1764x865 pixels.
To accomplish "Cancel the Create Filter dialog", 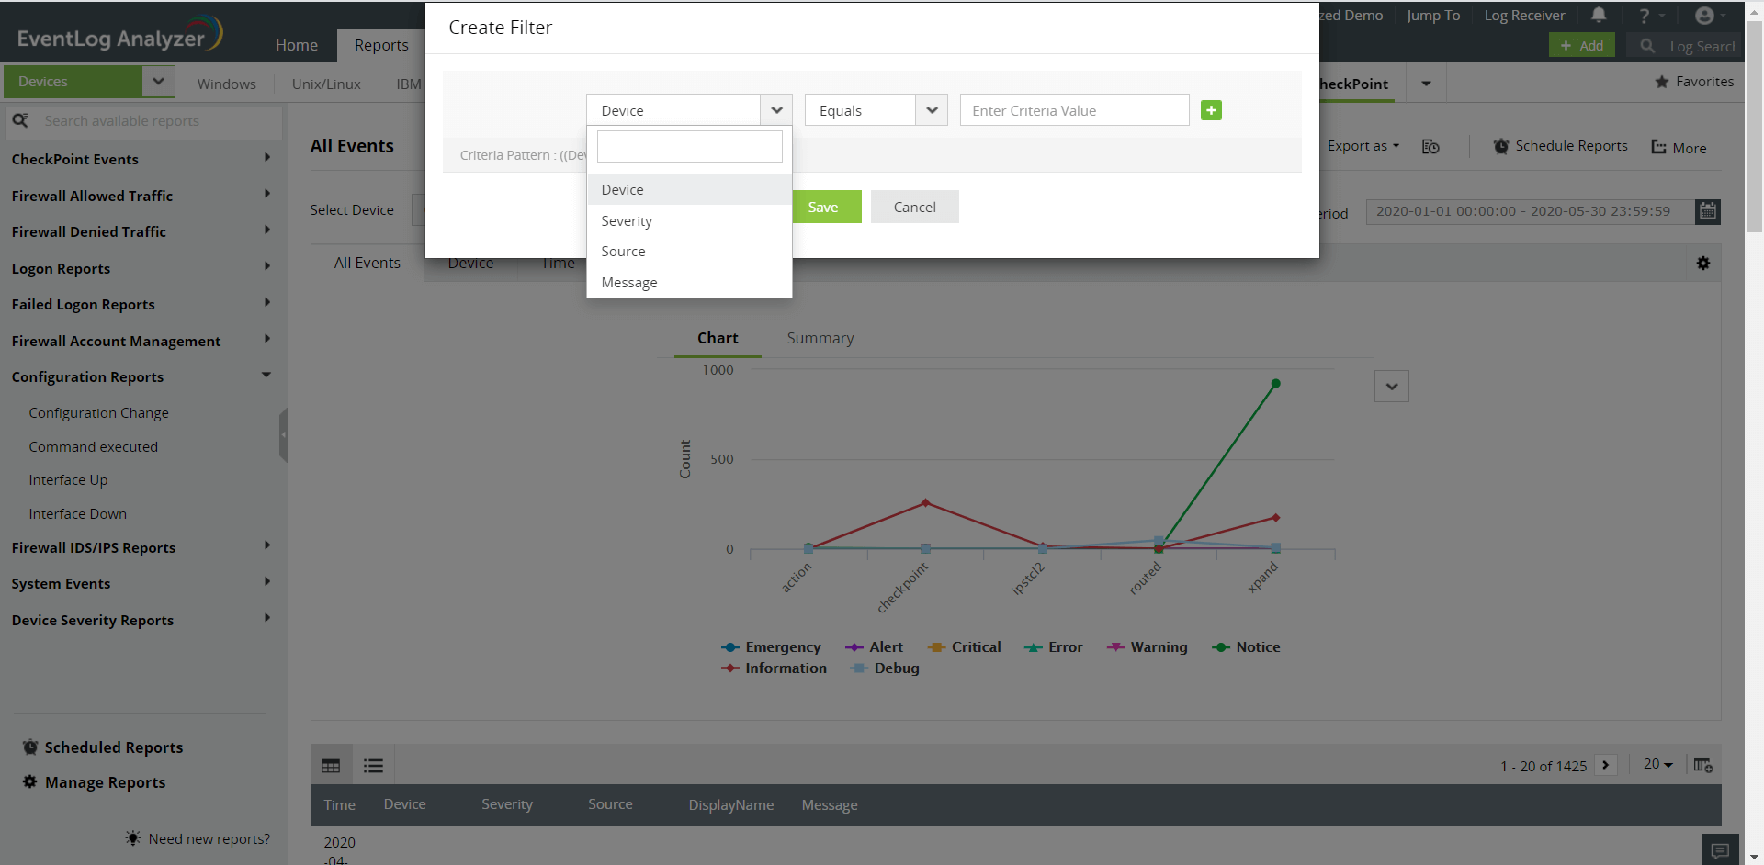I will (x=915, y=207).
